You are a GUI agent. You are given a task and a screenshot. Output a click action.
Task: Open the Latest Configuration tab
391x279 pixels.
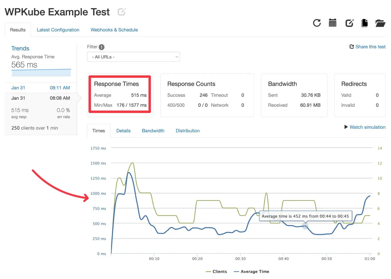58,30
